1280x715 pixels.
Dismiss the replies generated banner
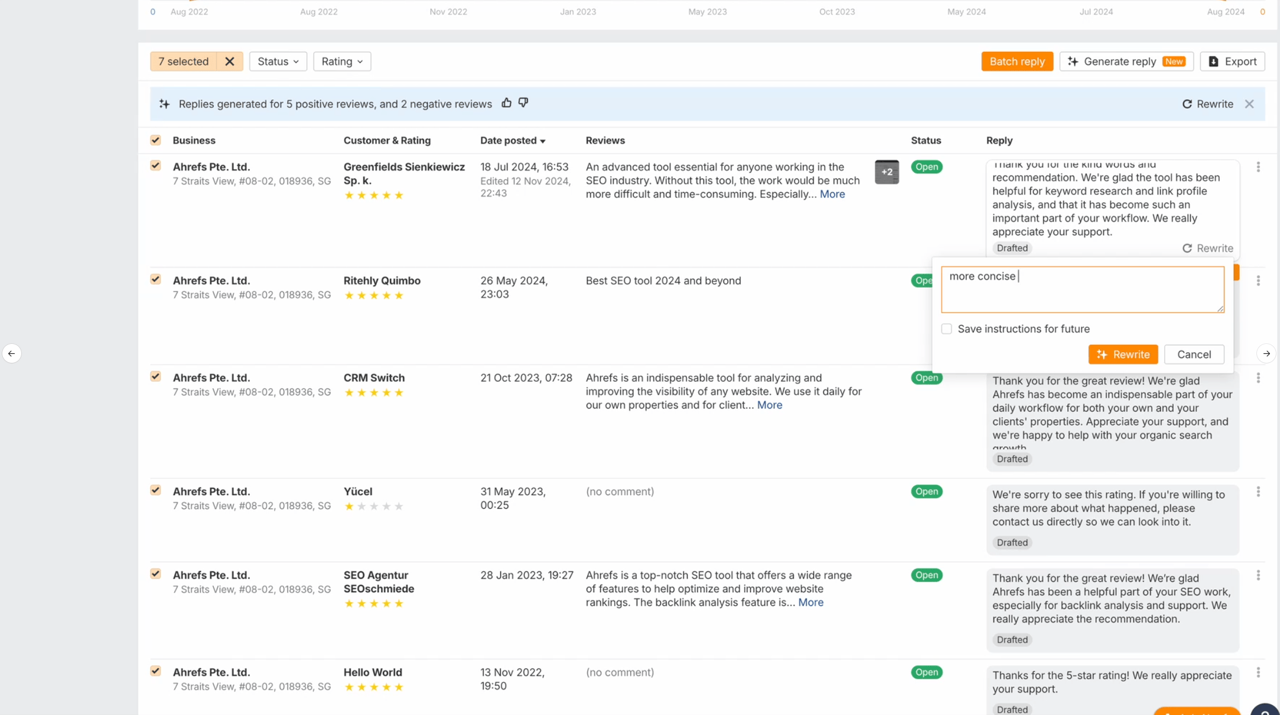[x=1249, y=104]
